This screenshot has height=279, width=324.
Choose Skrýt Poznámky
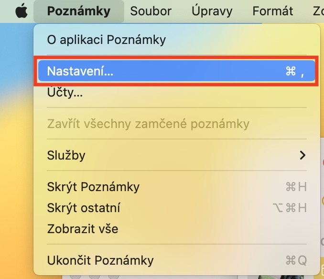coord(93,187)
